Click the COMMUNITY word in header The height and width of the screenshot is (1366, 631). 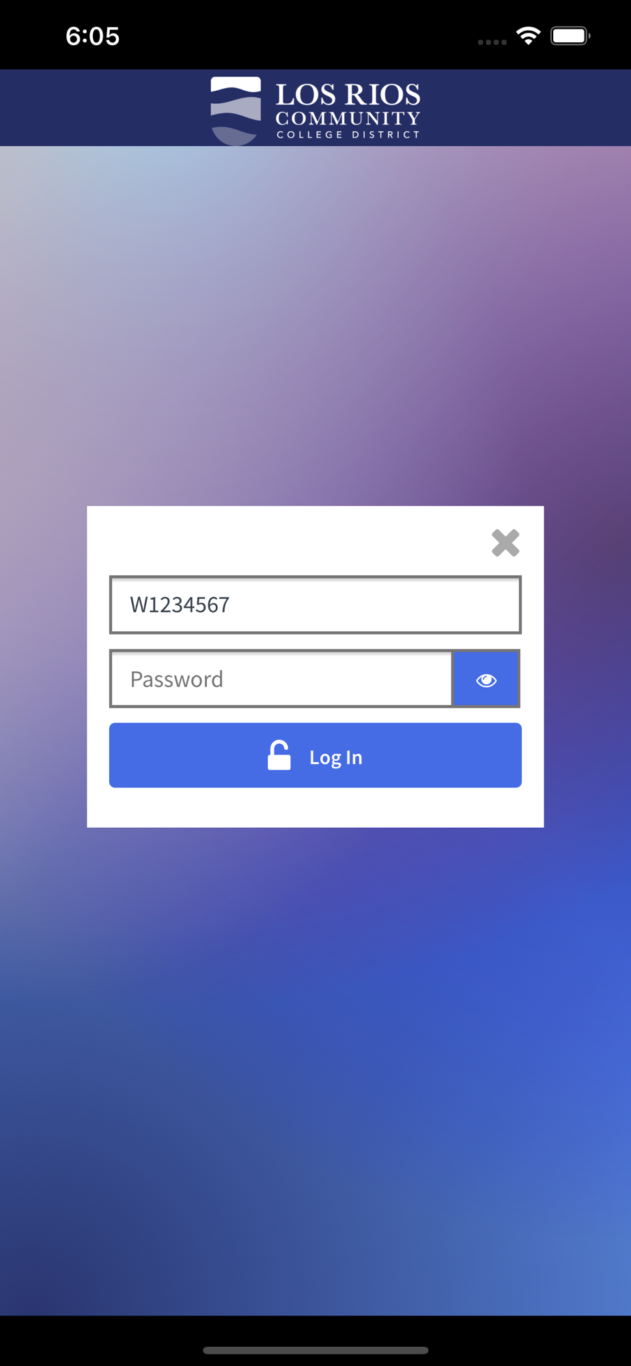(x=348, y=119)
